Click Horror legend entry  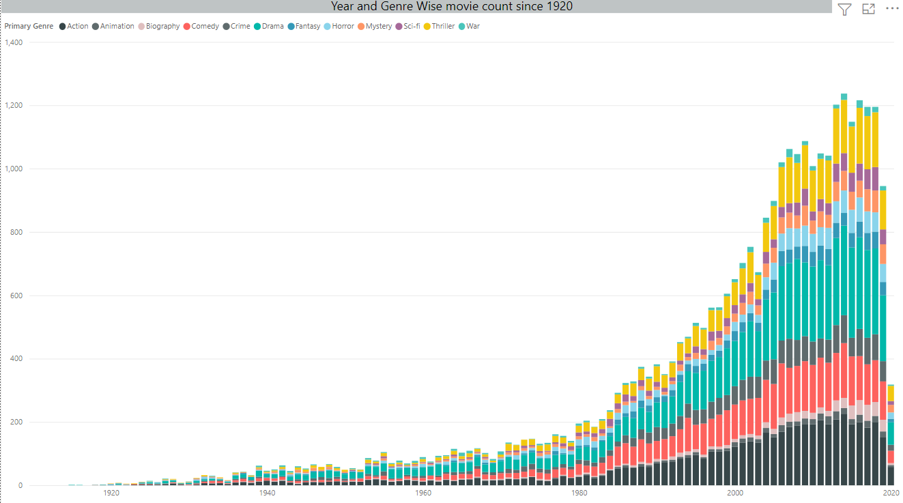tap(339, 26)
